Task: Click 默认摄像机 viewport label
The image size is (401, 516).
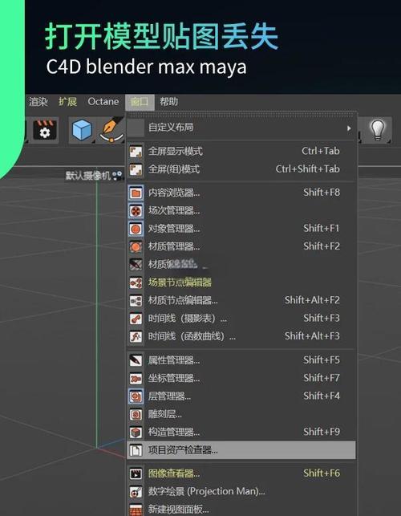Action: click(x=87, y=176)
